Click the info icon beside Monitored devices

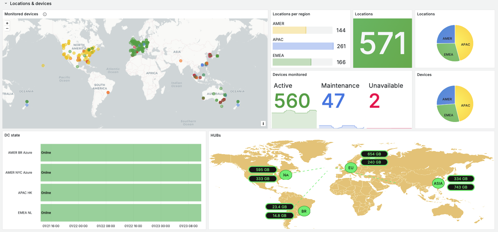(x=45, y=14)
